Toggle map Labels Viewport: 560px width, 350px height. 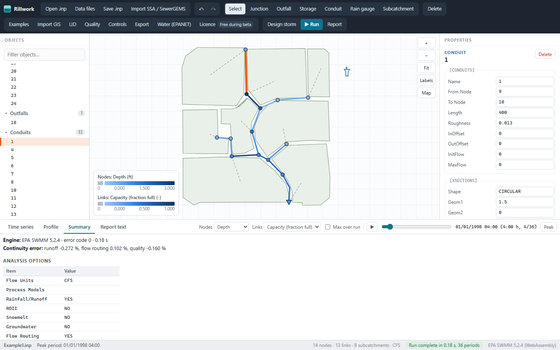(x=426, y=80)
